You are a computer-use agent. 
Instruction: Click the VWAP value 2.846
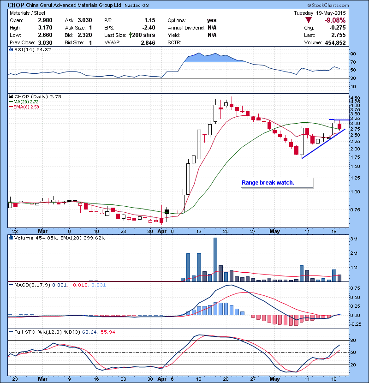pos(148,42)
